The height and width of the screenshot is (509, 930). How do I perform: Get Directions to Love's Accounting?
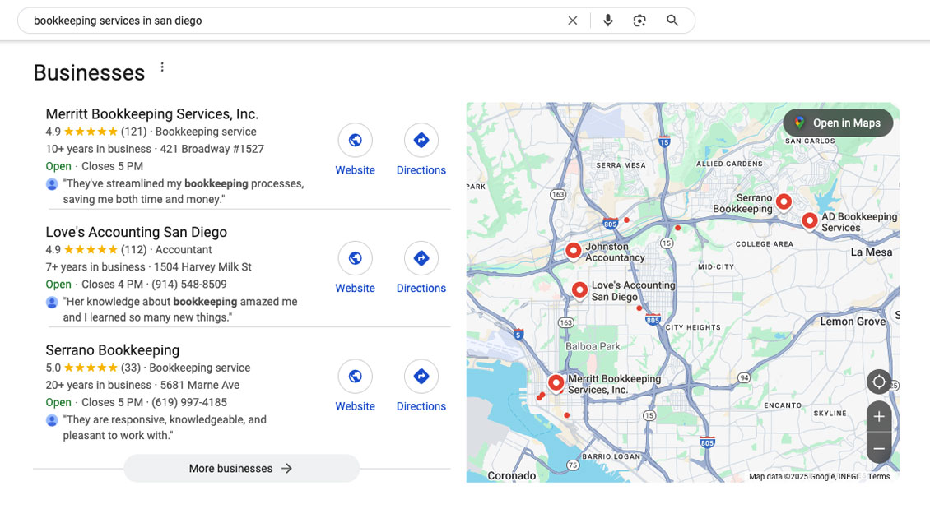point(421,257)
